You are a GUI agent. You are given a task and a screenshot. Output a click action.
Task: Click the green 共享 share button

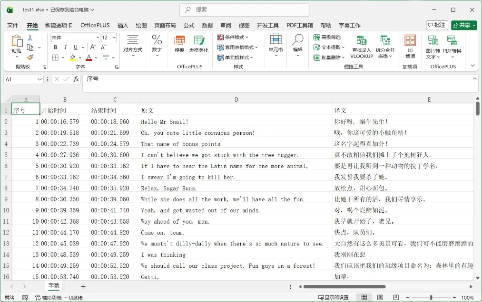pos(464,25)
